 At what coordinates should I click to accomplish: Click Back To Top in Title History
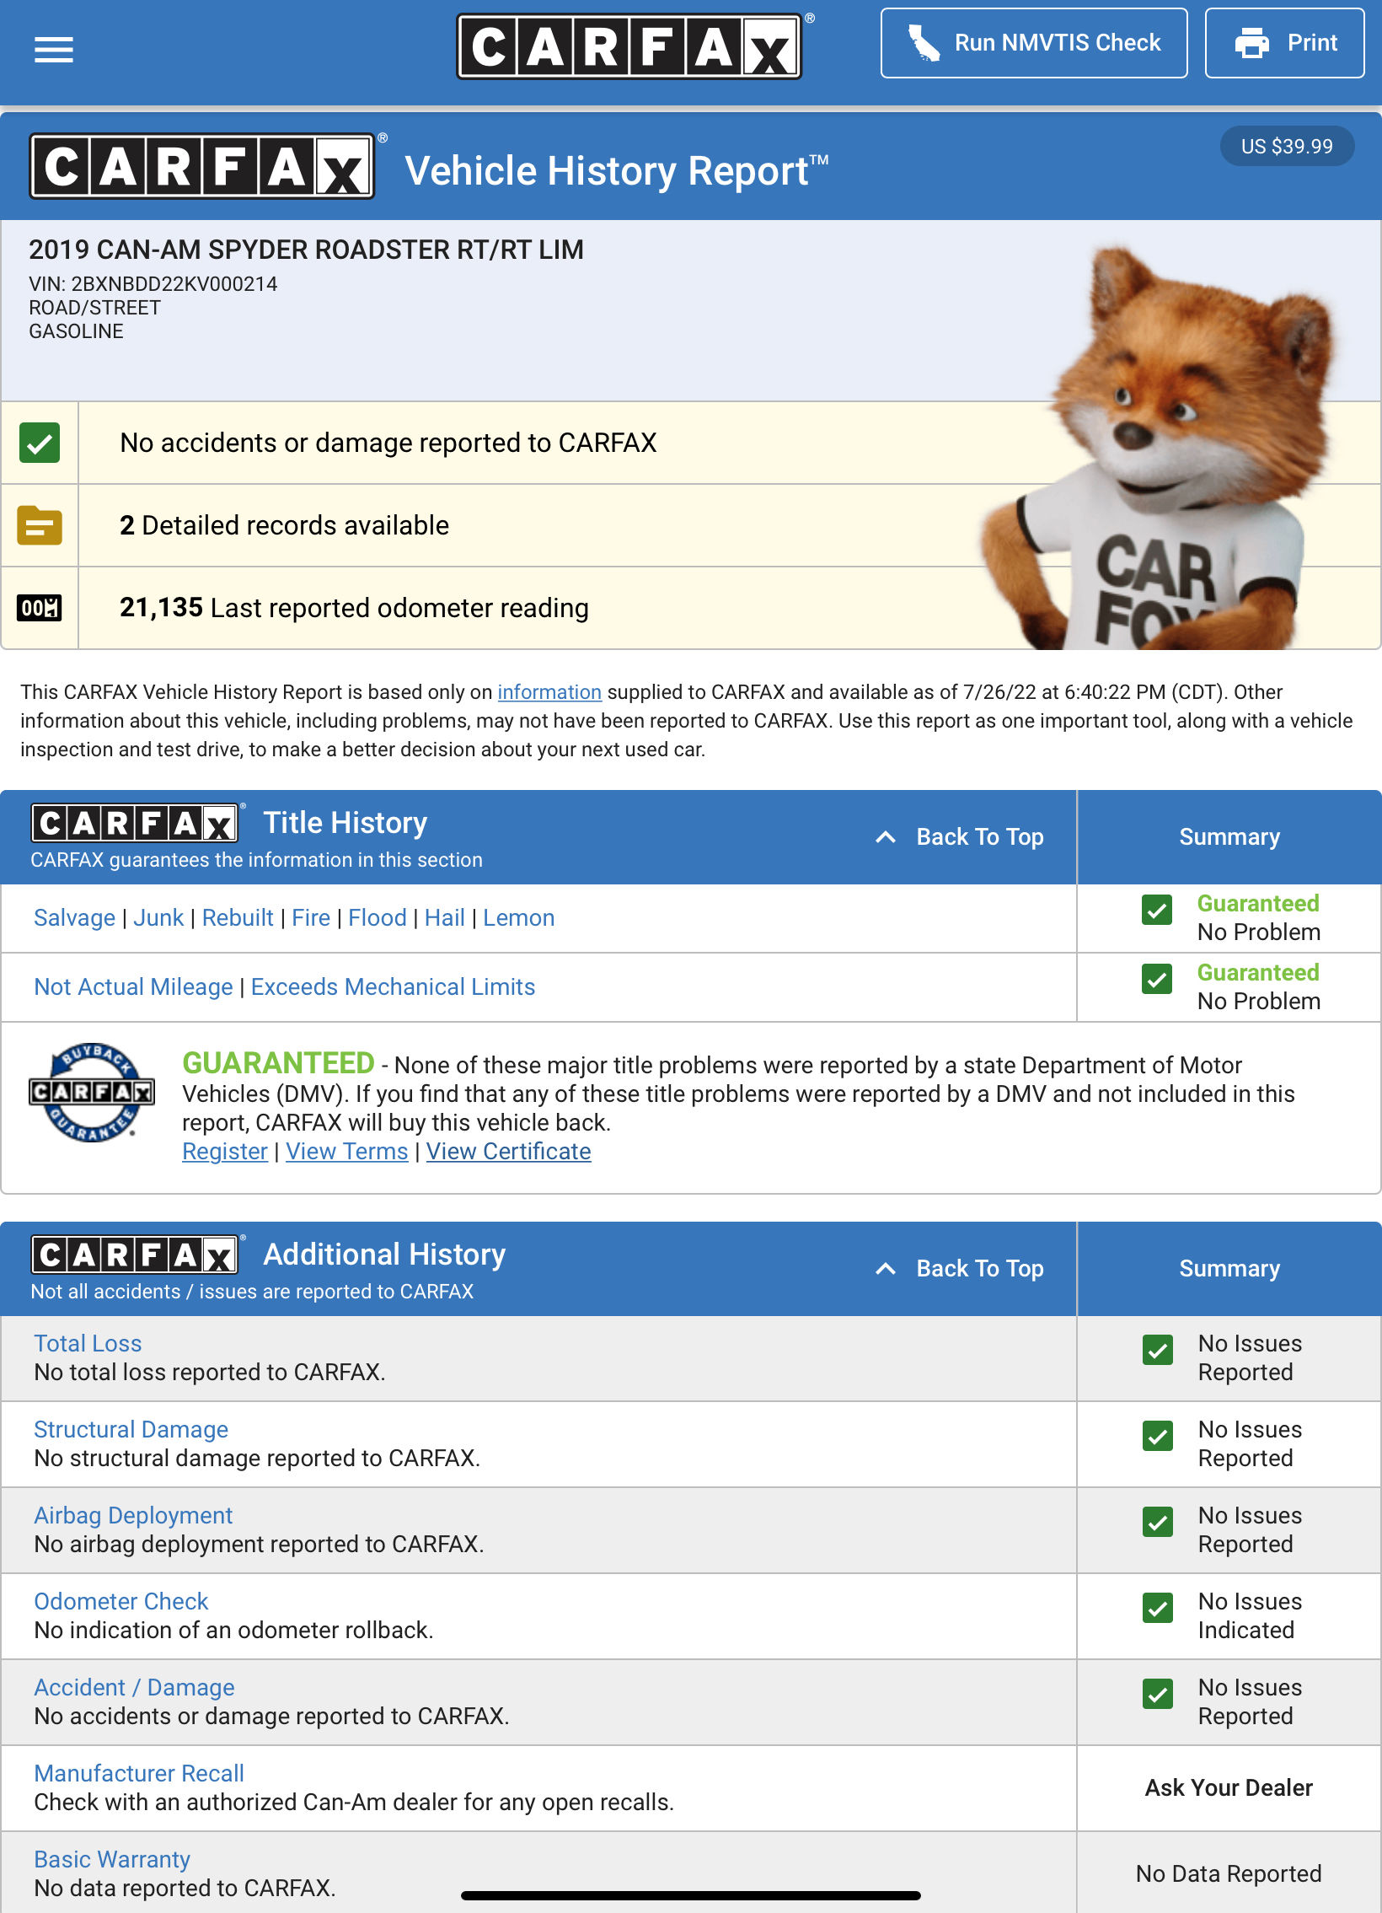pyautogui.click(x=960, y=836)
